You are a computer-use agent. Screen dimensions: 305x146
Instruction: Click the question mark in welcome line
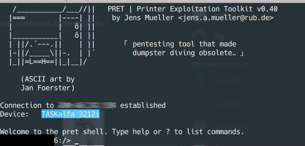pos(168,132)
